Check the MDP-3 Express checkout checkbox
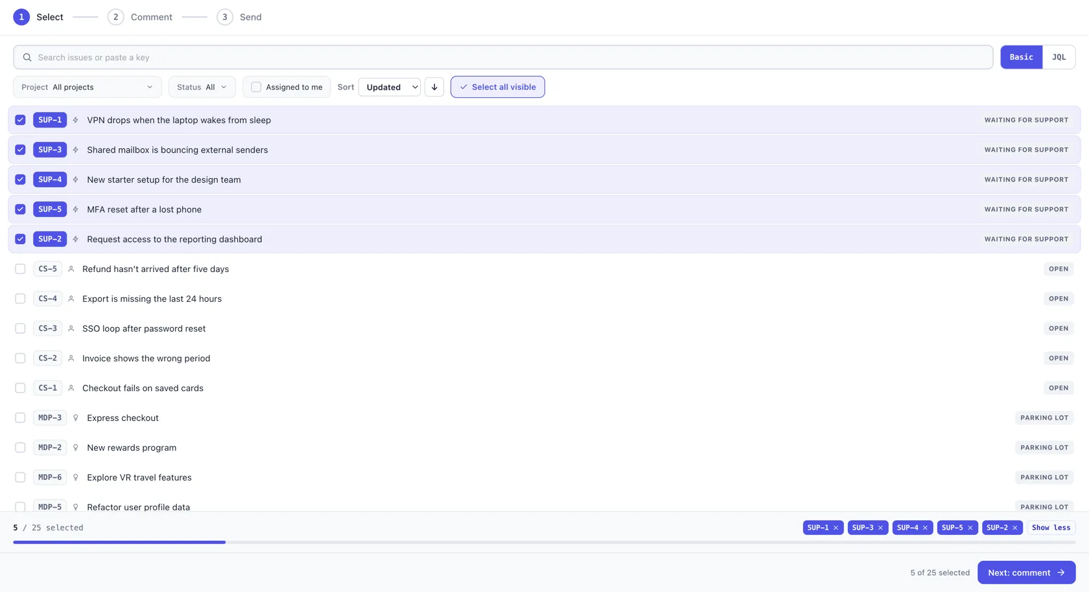Screen dimensions: 1089x592 coord(20,418)
